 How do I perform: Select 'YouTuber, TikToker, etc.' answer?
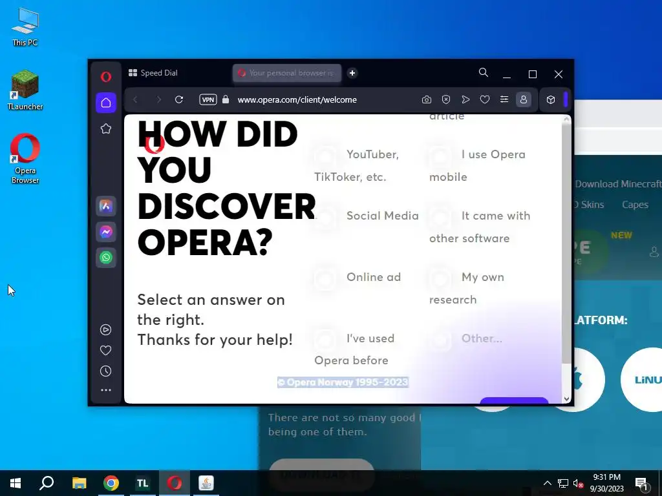[x=356, y=165]
